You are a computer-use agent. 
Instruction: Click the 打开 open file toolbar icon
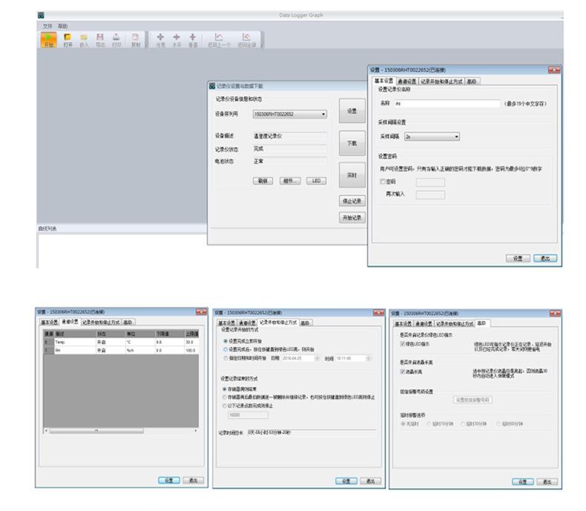coord(68,39)
